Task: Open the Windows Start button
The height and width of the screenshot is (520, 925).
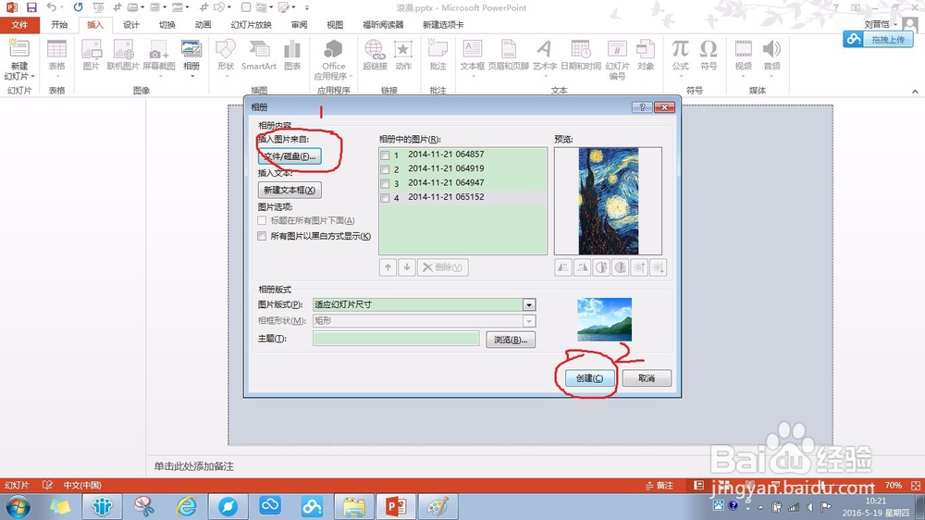Action: 17,506
